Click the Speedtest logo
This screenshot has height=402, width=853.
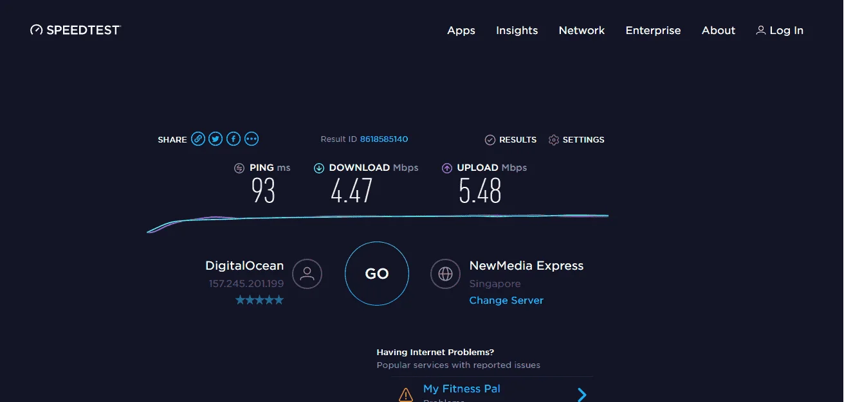click(75, 30)
